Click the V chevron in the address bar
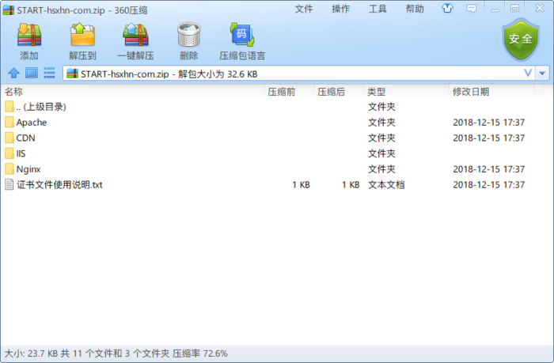The image size is (554, 363). (x=528, y=73)
